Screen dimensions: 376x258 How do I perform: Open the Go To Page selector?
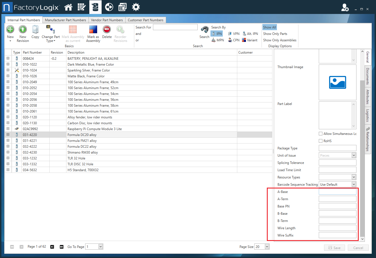coord(101,247)
